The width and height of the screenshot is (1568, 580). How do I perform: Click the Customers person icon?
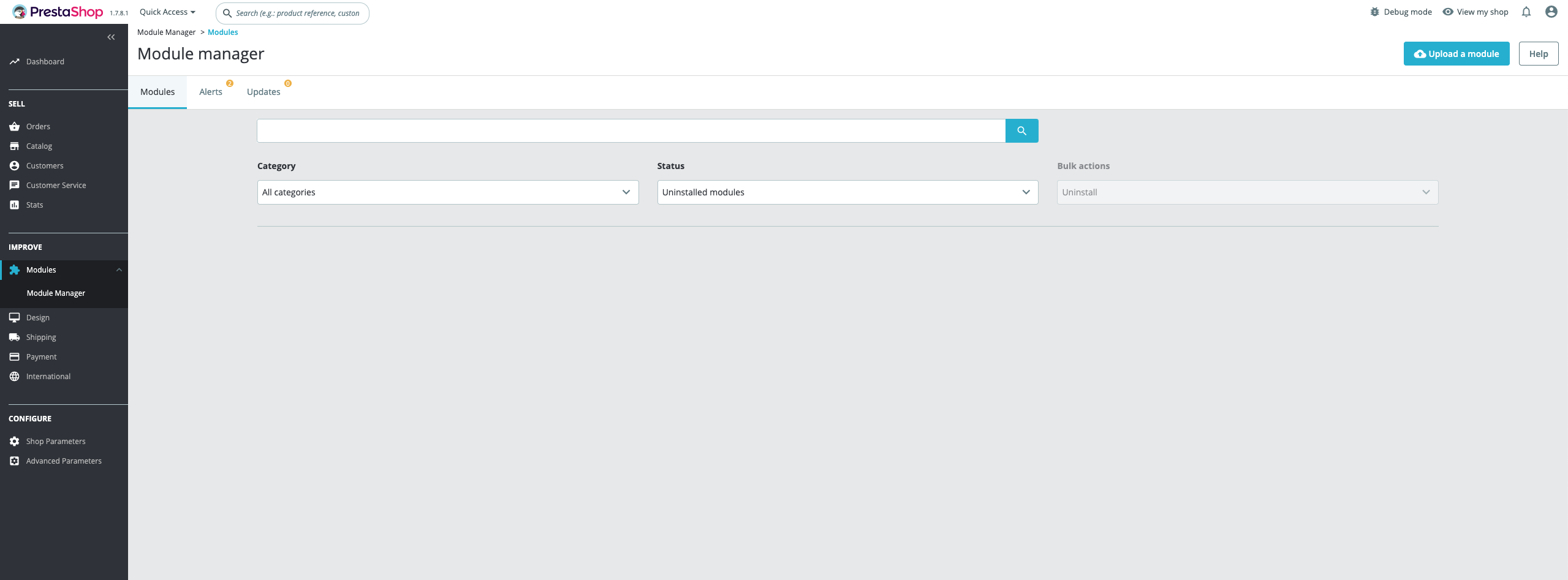pos(15,165)
